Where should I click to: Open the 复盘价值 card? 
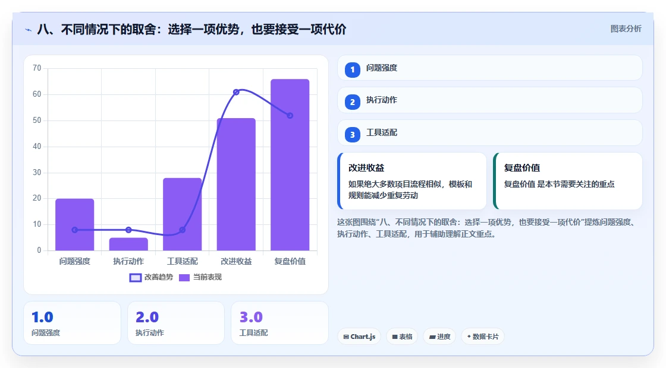point(567,181)
